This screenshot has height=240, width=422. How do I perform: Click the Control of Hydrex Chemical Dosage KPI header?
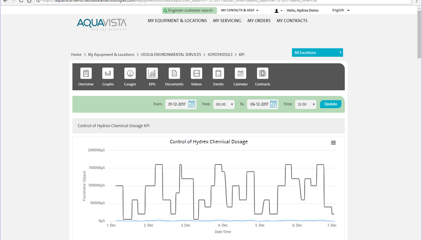tap(208, 126)
